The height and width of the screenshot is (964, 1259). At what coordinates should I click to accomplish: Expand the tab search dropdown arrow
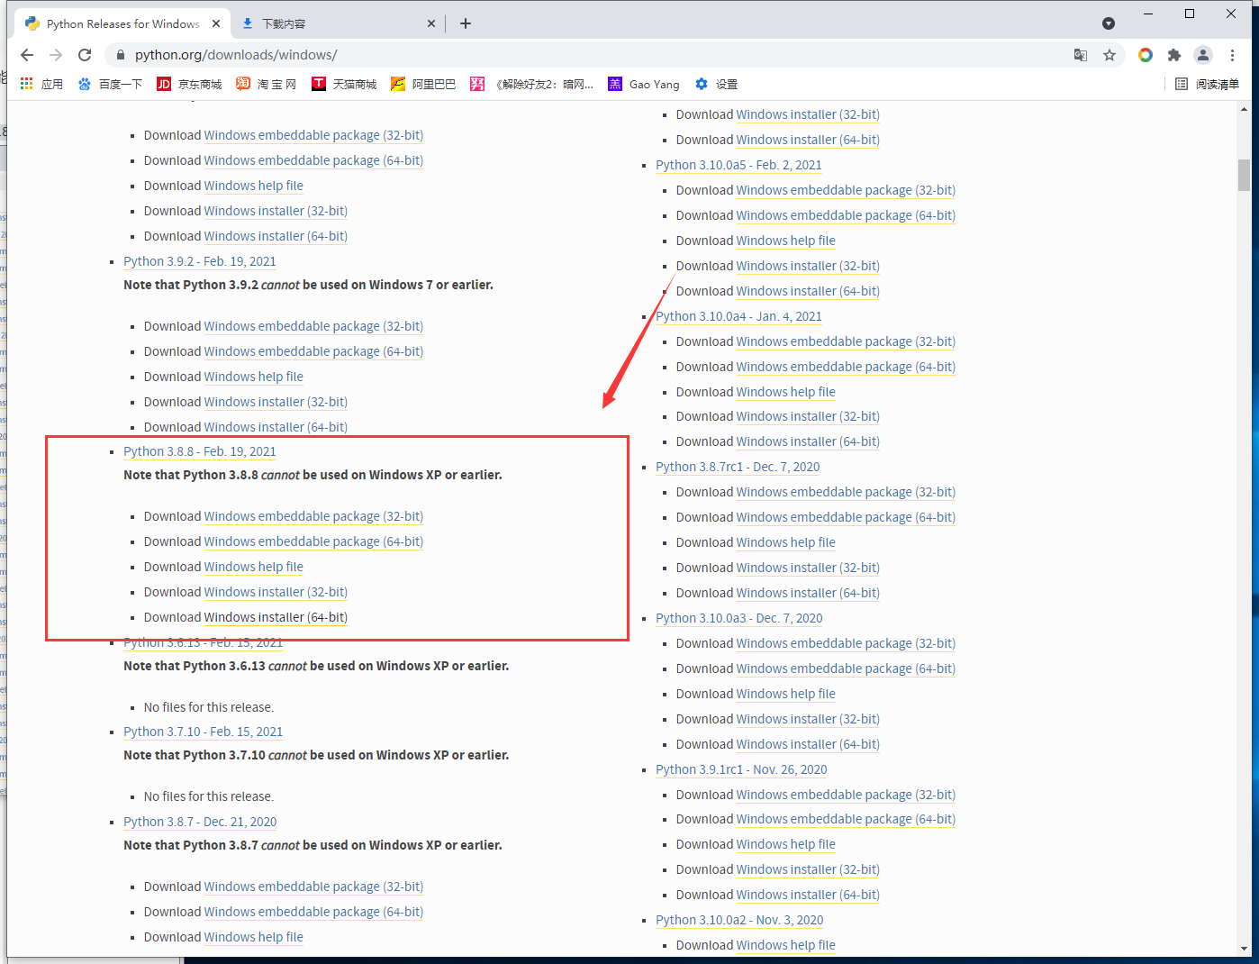coord(1109,23)
